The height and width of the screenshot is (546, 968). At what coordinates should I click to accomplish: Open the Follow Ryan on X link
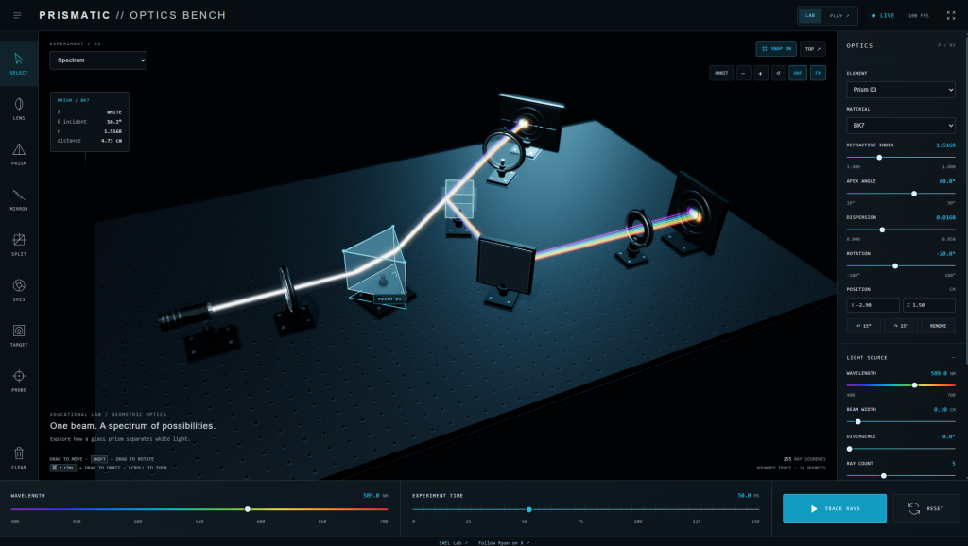pos(504,543)
